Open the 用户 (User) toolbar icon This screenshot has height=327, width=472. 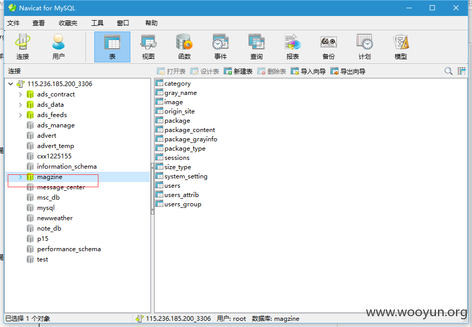58,47
